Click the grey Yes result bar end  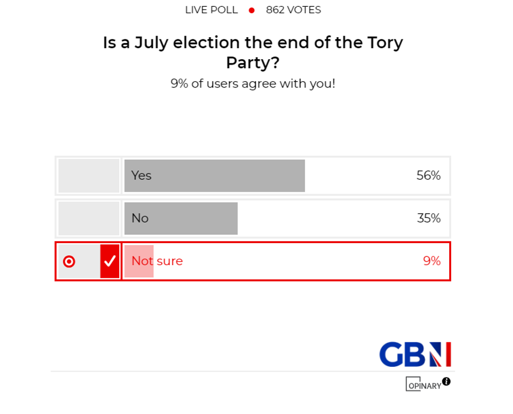299,176
